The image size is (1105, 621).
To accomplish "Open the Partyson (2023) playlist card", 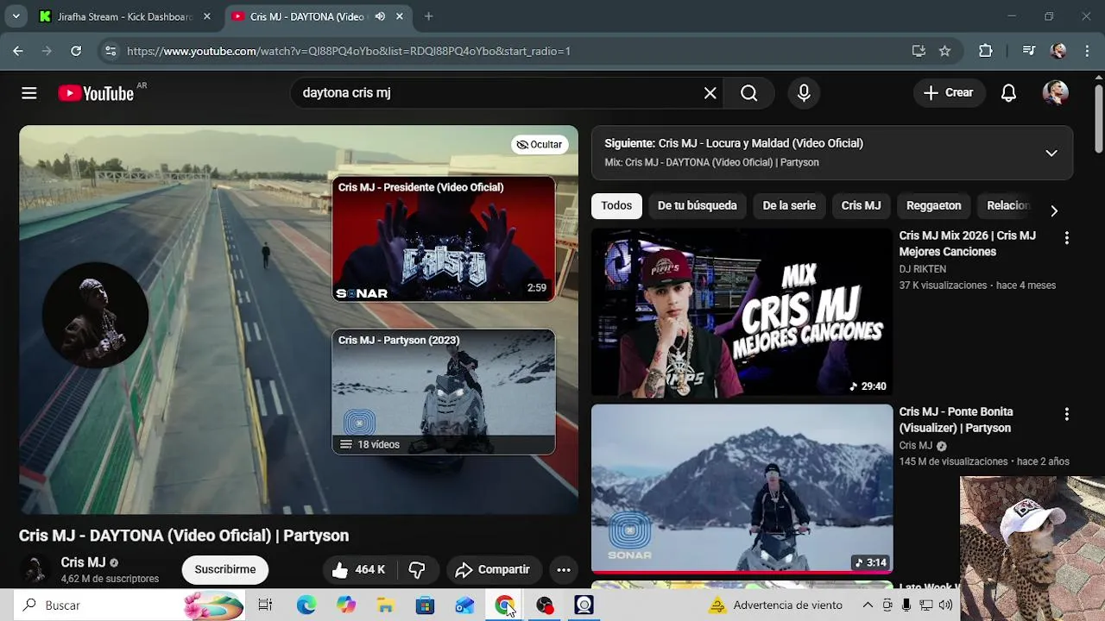I will pos(444,392).
